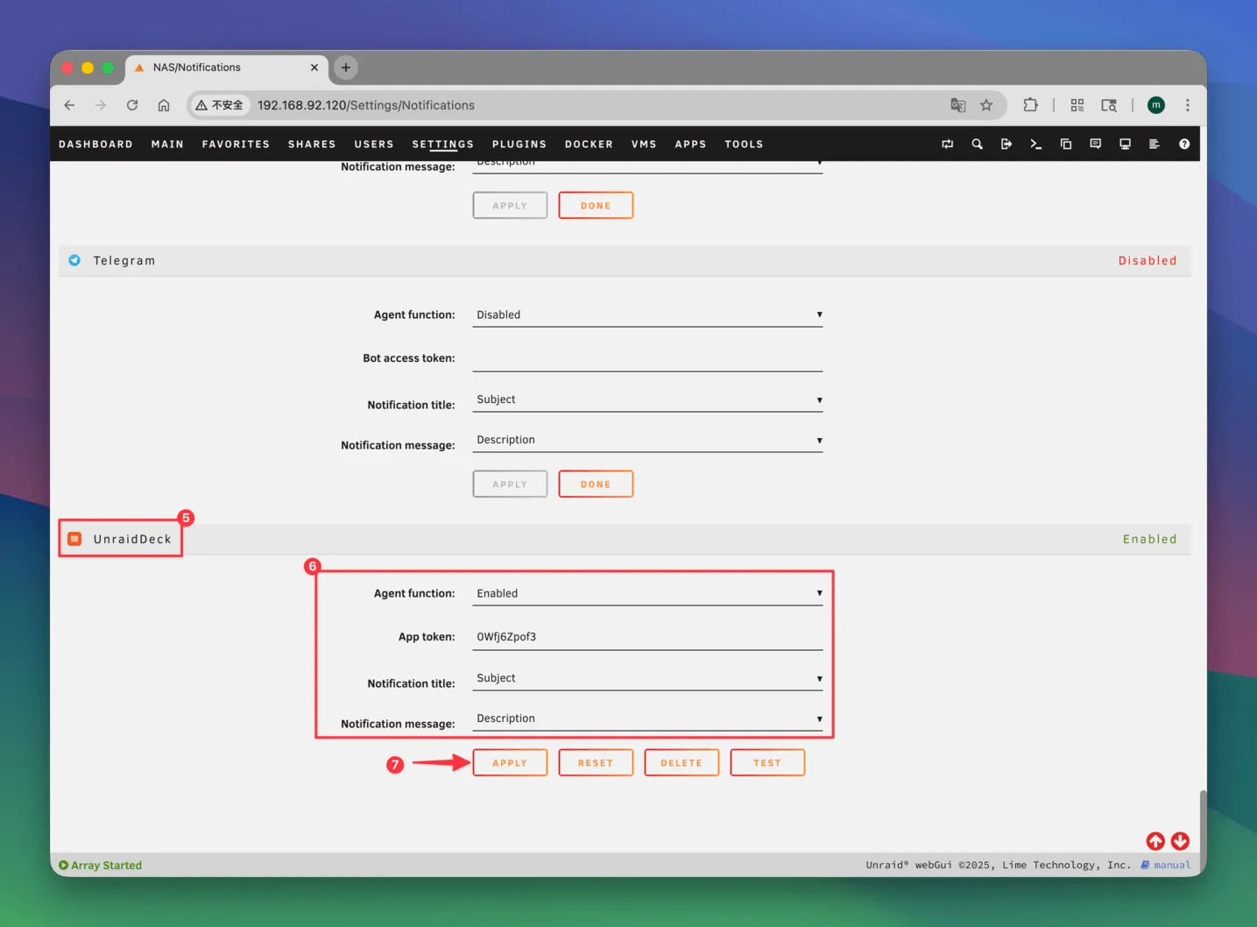Click Apply button above Telegram section
1257x927 pixels.
point(510,205)
